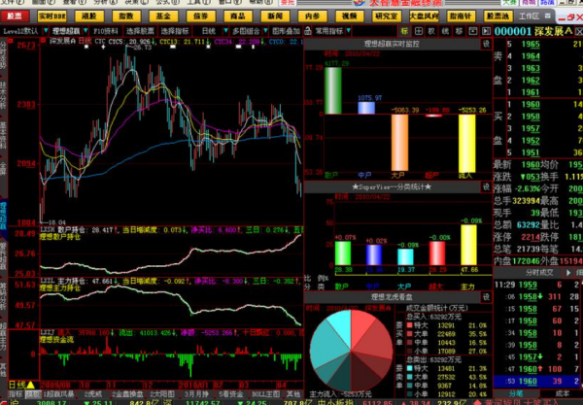Switch to the 2太阳图 bottom tab
Image resolution: width=583 pixels, height=405 pixels.
162,394
